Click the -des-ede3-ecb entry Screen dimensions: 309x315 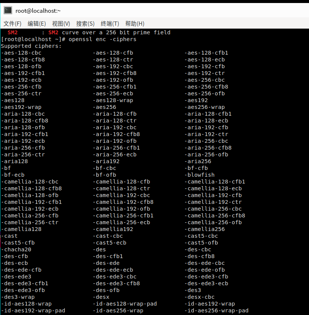206,283
